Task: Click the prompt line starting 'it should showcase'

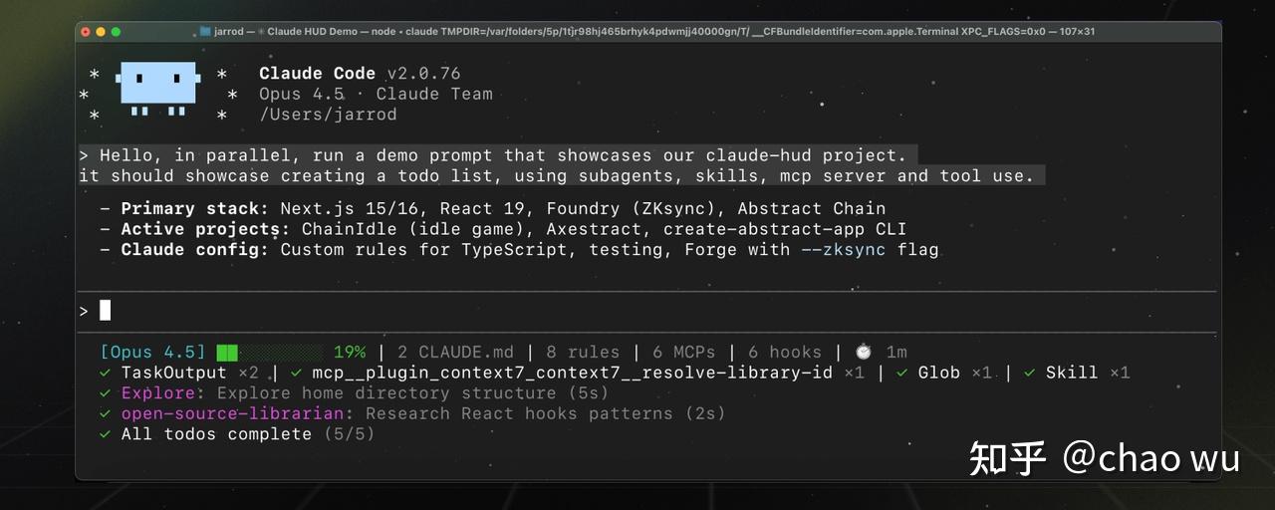Action: [563, 175]
